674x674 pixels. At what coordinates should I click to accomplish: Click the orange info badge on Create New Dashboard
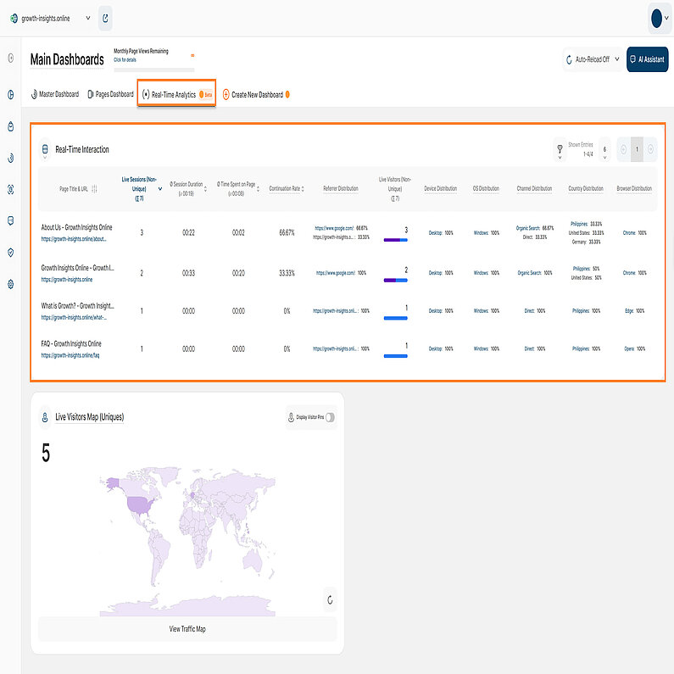point(287,94)
